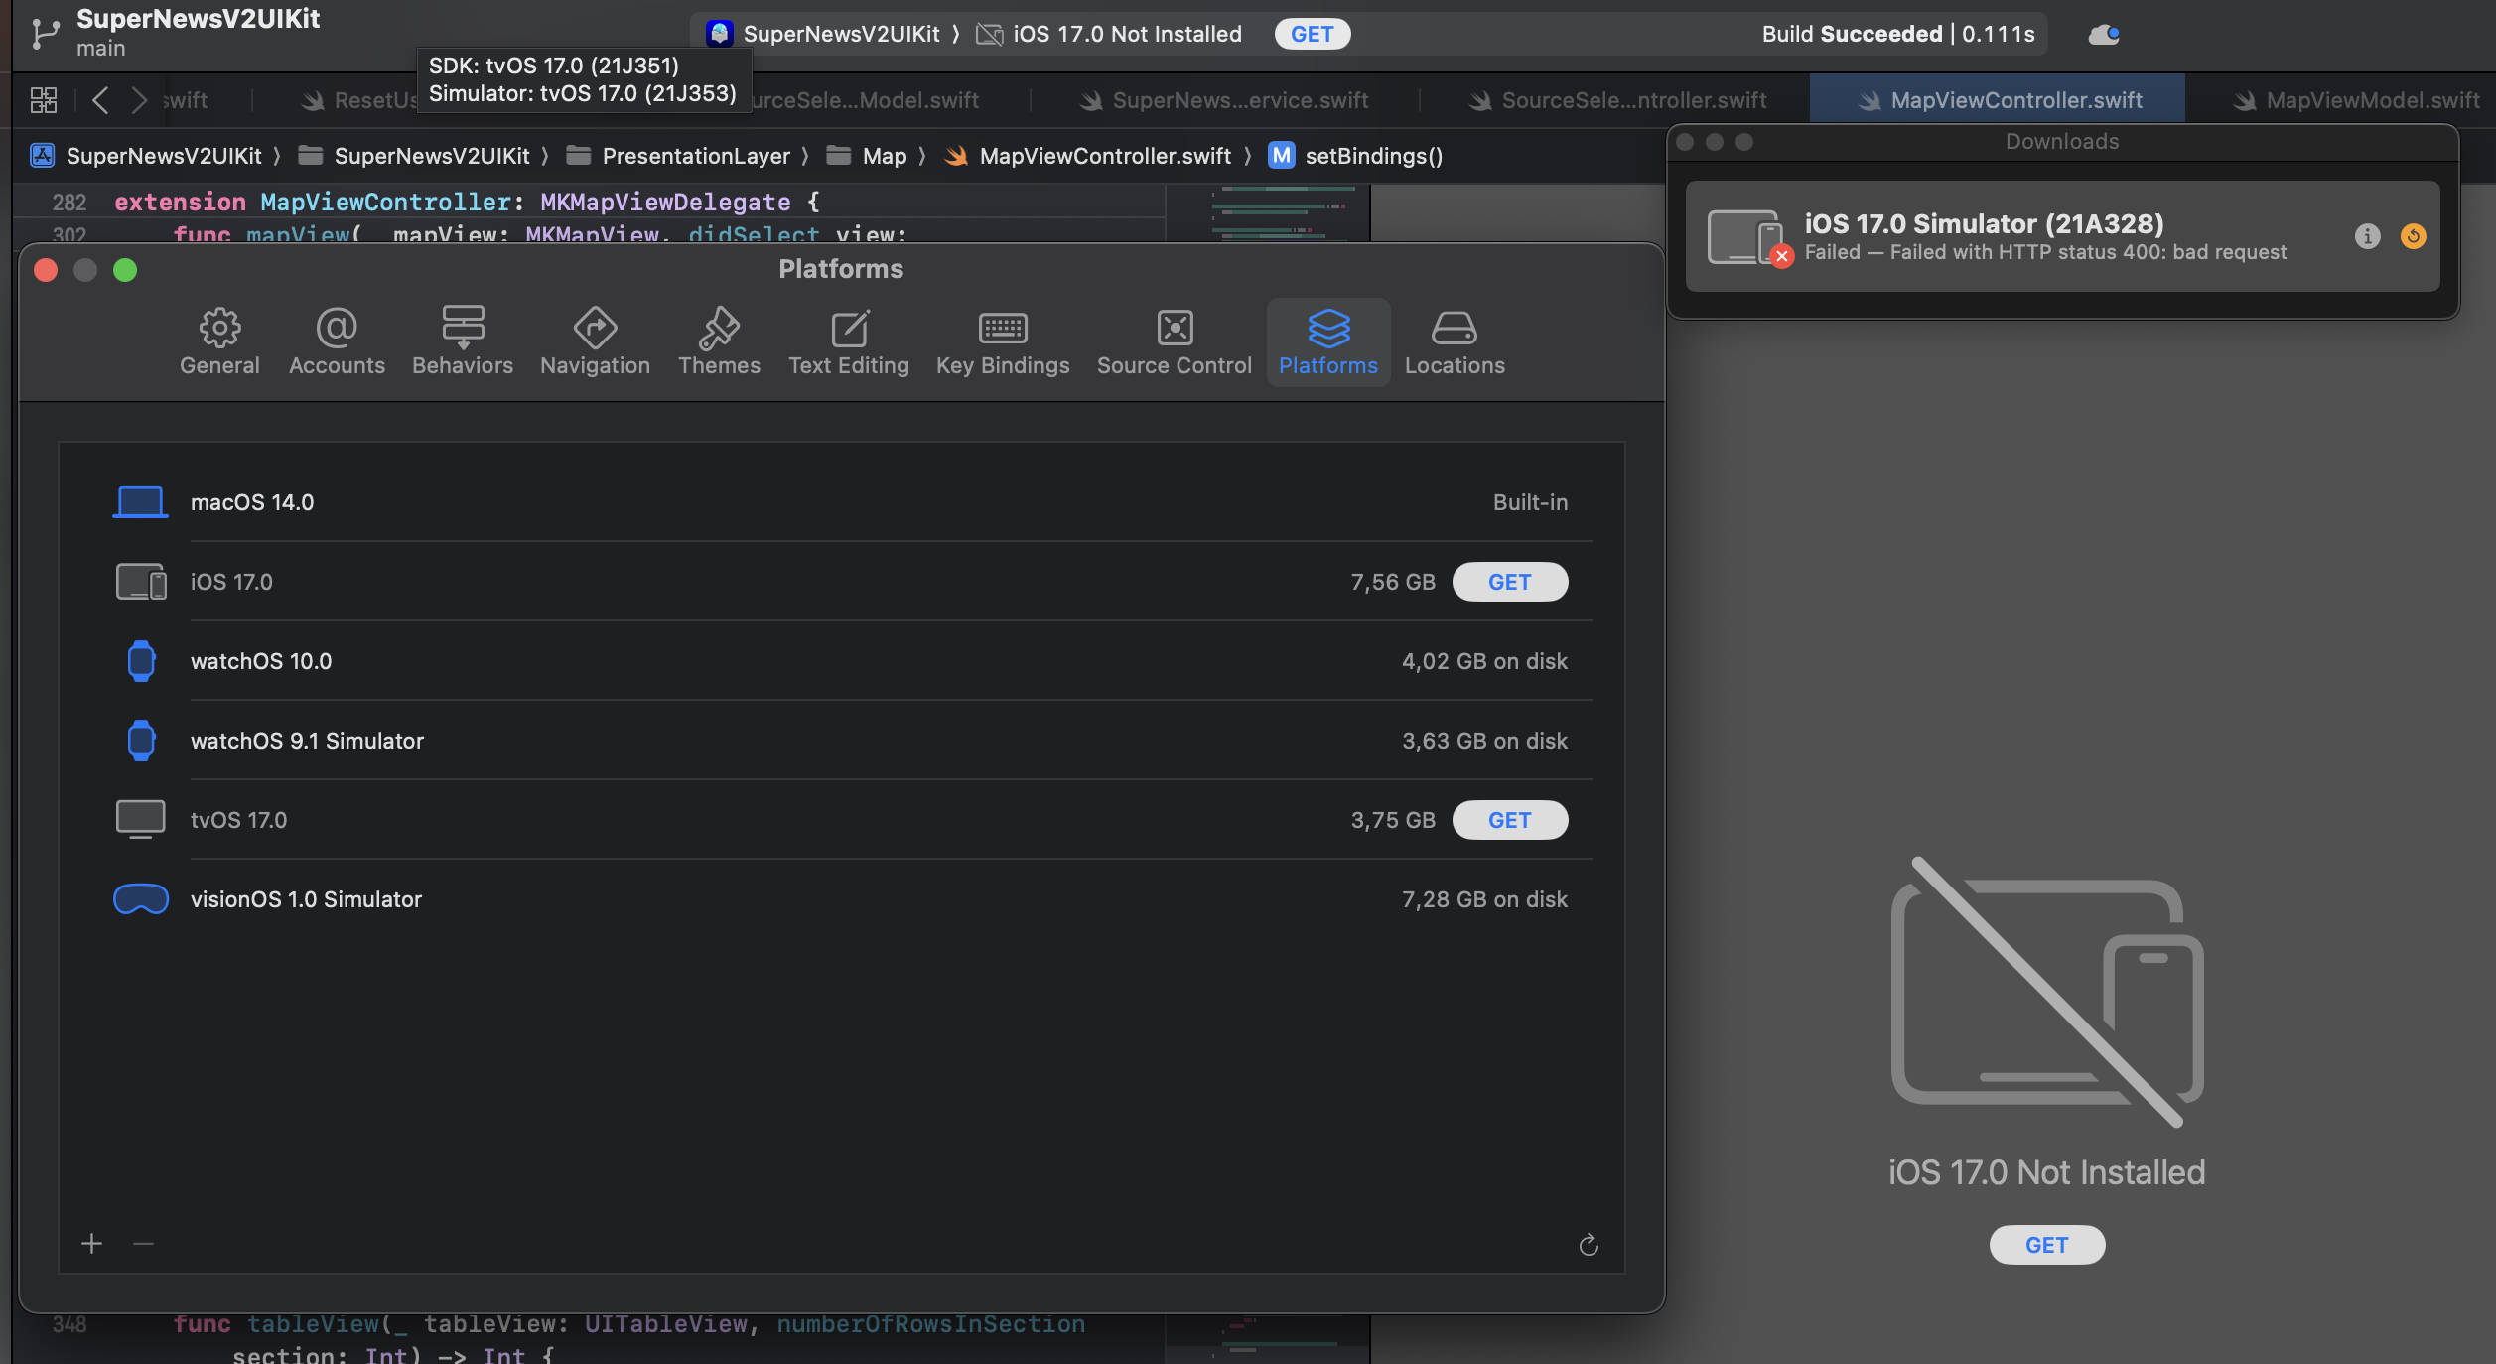Click SuperNewsV2UIKit project in breadcrumb

(x=147, y=156)
